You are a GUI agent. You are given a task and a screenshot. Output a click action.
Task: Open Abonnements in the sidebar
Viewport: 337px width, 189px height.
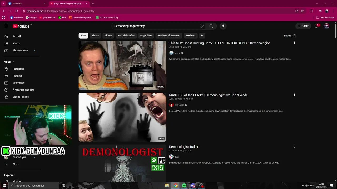coord(20,50)
